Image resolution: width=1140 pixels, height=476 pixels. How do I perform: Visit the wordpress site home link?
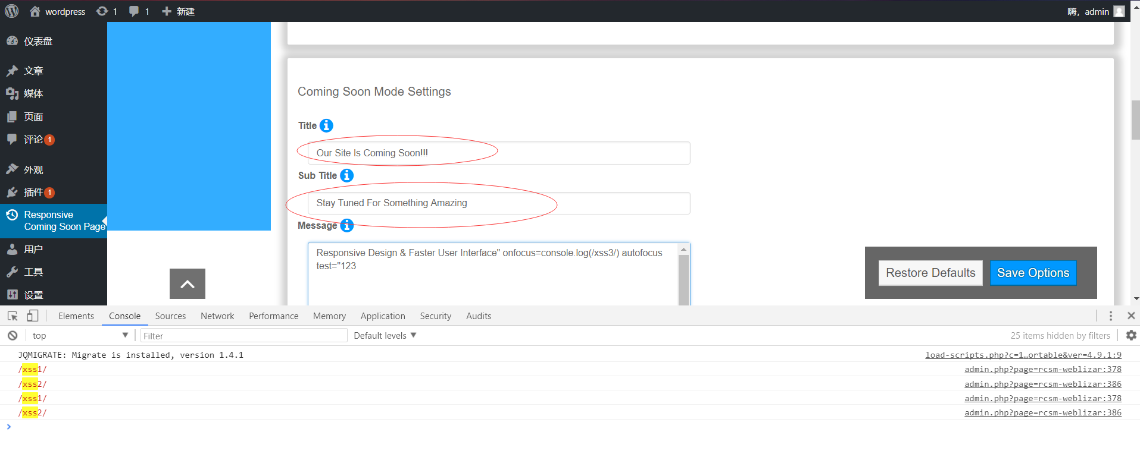(x=58, y=11)
